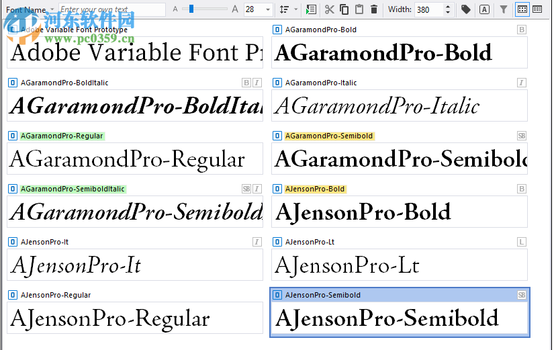Click the insert text list icon
554x350 pixels.
[311, 9]
